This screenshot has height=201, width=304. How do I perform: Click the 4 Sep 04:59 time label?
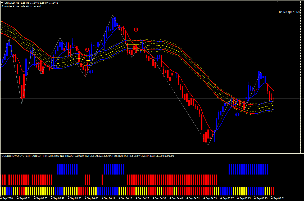(210, 198)
